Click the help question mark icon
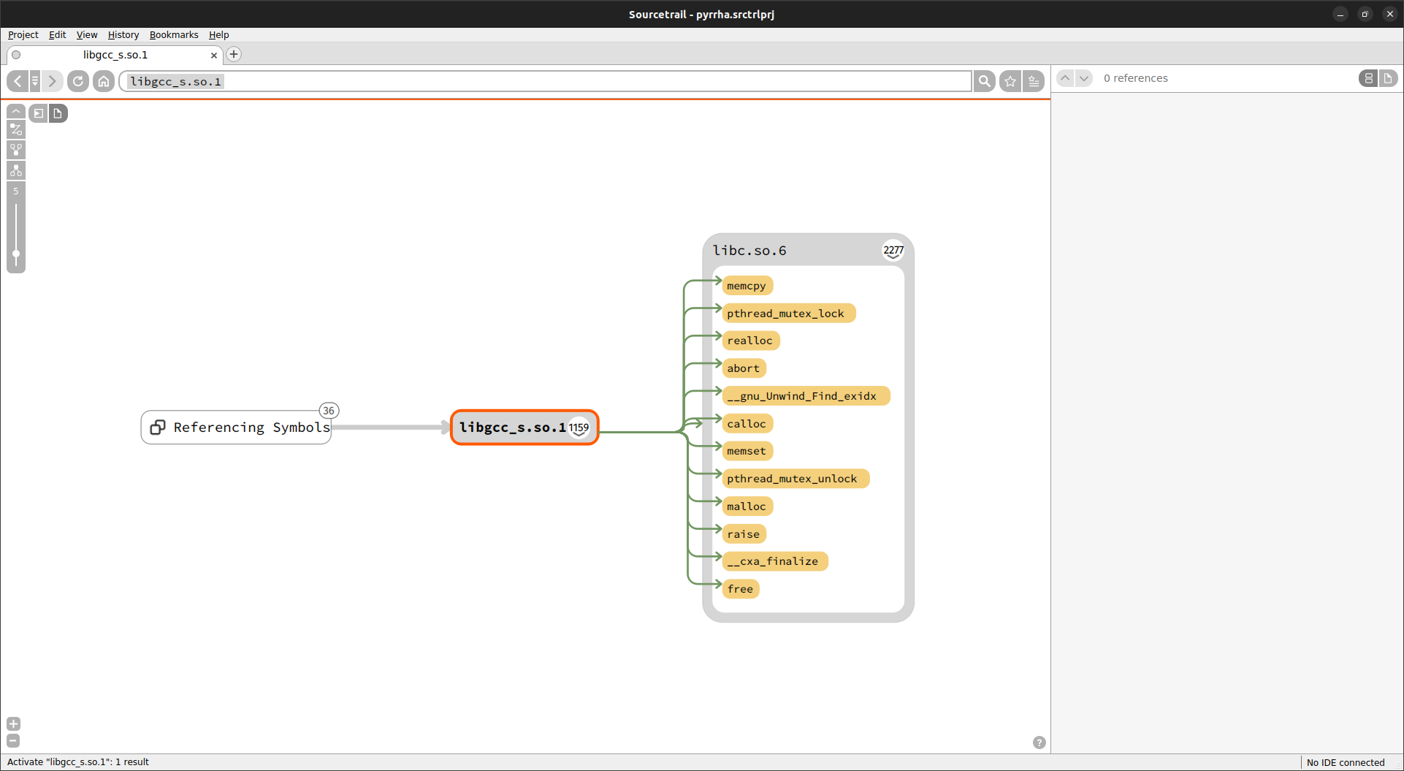 click(1039, 742)
